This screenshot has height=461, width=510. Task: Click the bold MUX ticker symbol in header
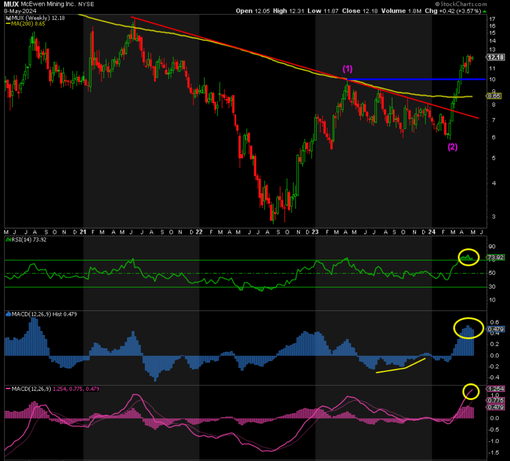tap(11, 4)
